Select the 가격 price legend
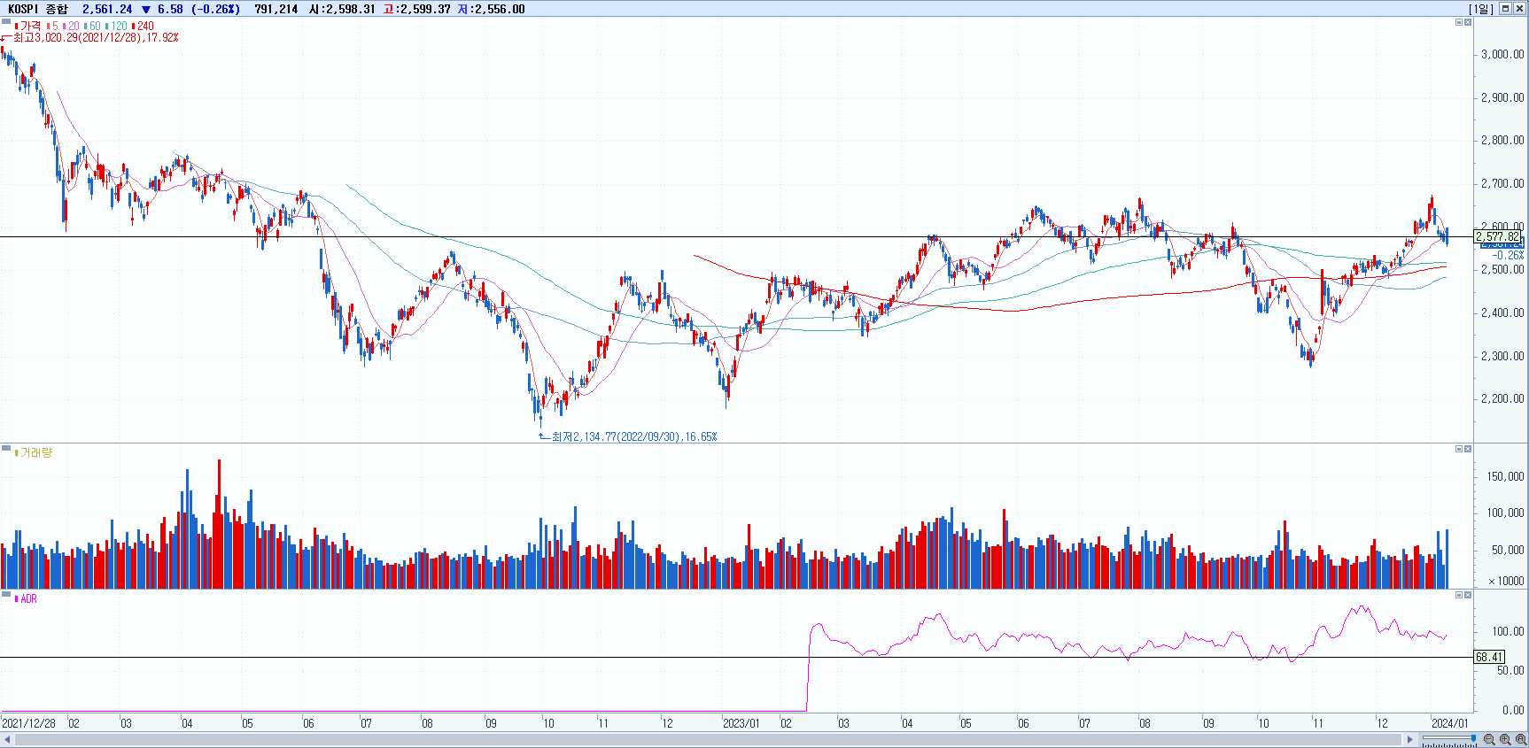1529x748 pixels. click(x=28, y=26)
